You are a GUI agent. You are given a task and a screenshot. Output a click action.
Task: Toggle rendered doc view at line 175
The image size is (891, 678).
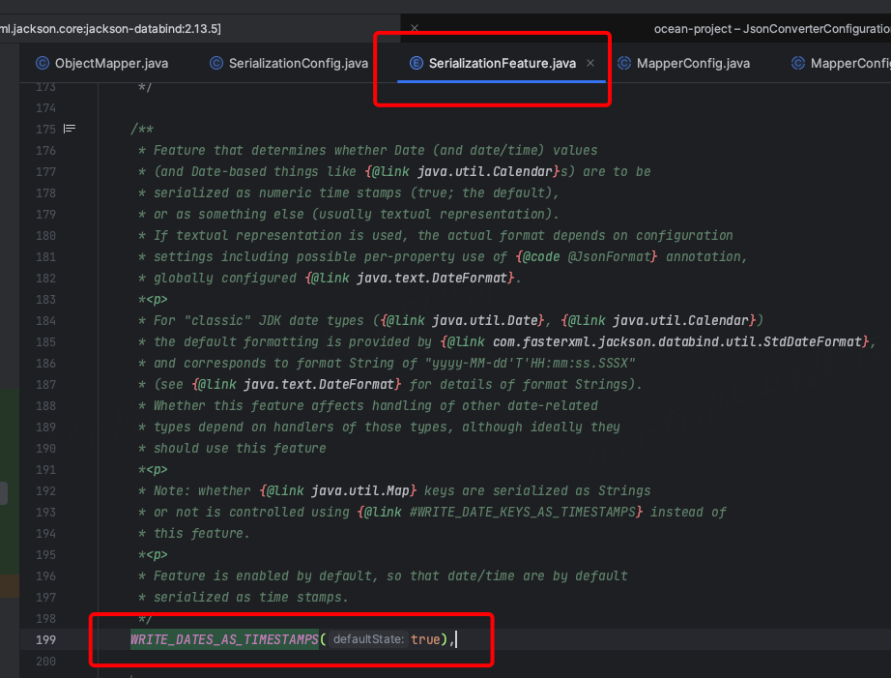click(70, 129)
